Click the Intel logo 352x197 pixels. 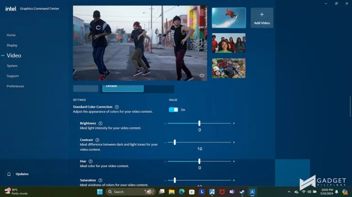tap(11, 9)
